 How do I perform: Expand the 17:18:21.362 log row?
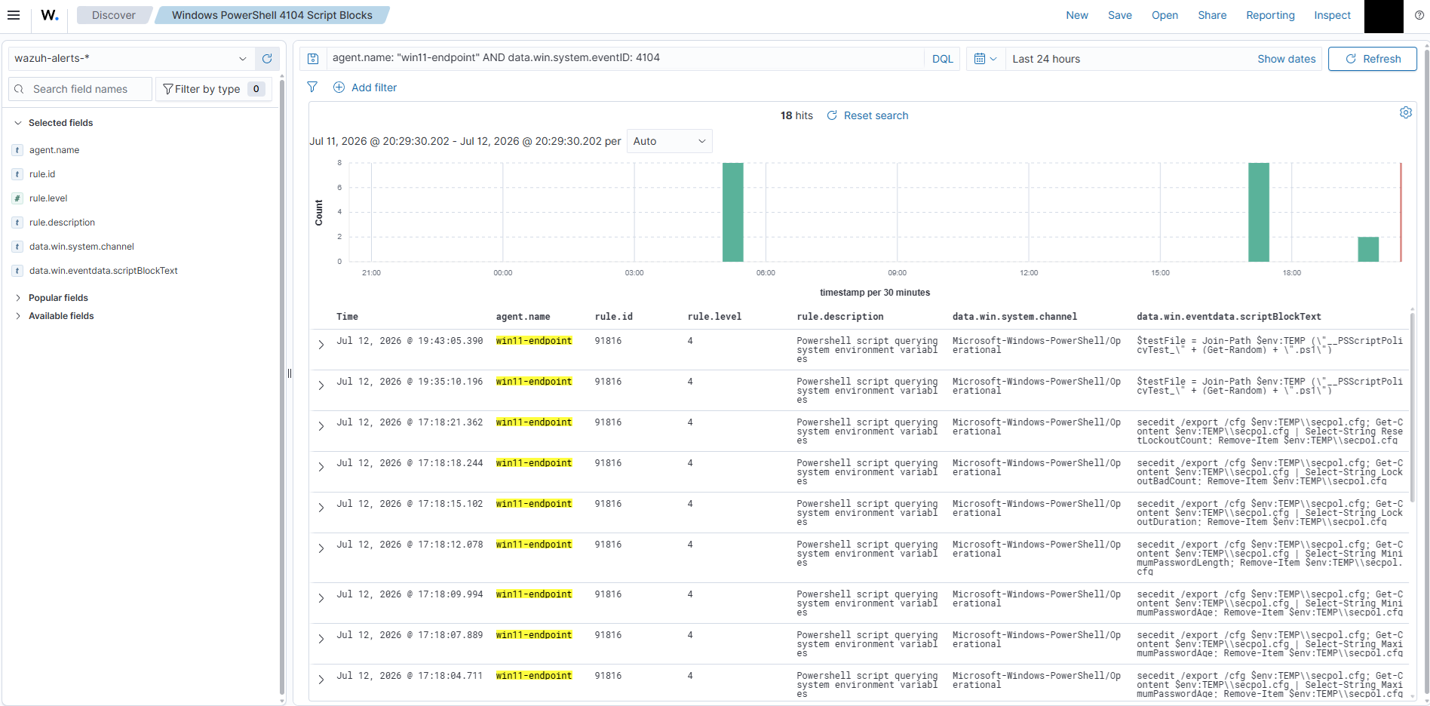point(321,426)
